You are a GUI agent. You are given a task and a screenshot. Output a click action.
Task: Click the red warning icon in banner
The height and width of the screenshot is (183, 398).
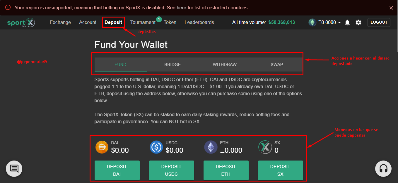tap(8, 8)
